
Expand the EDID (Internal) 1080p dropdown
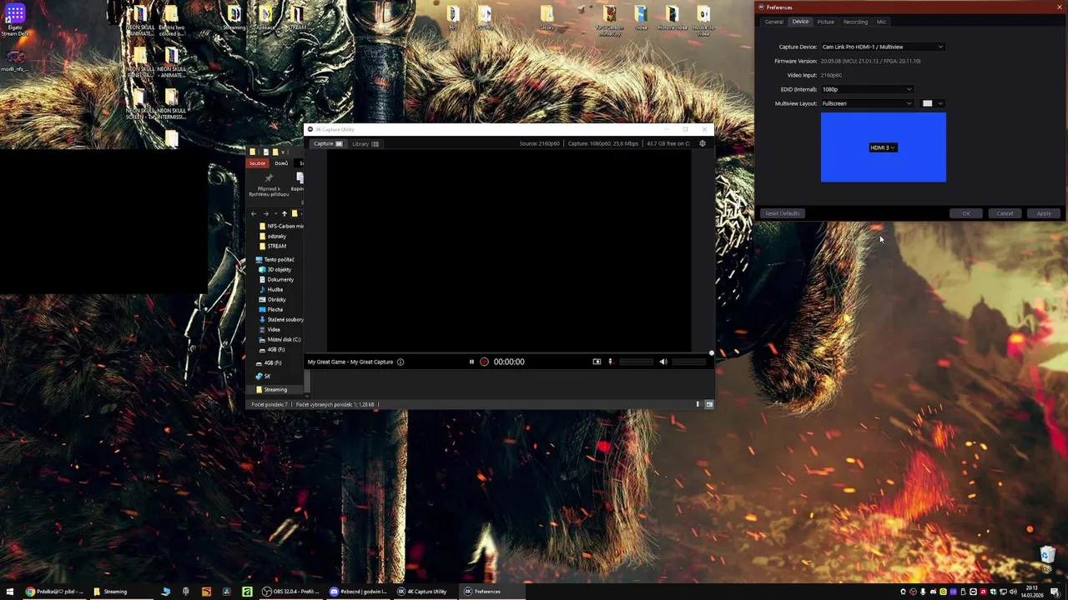pos(867,89)
